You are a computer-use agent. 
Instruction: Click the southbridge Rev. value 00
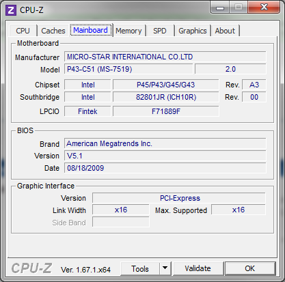[x=254, y=97]
